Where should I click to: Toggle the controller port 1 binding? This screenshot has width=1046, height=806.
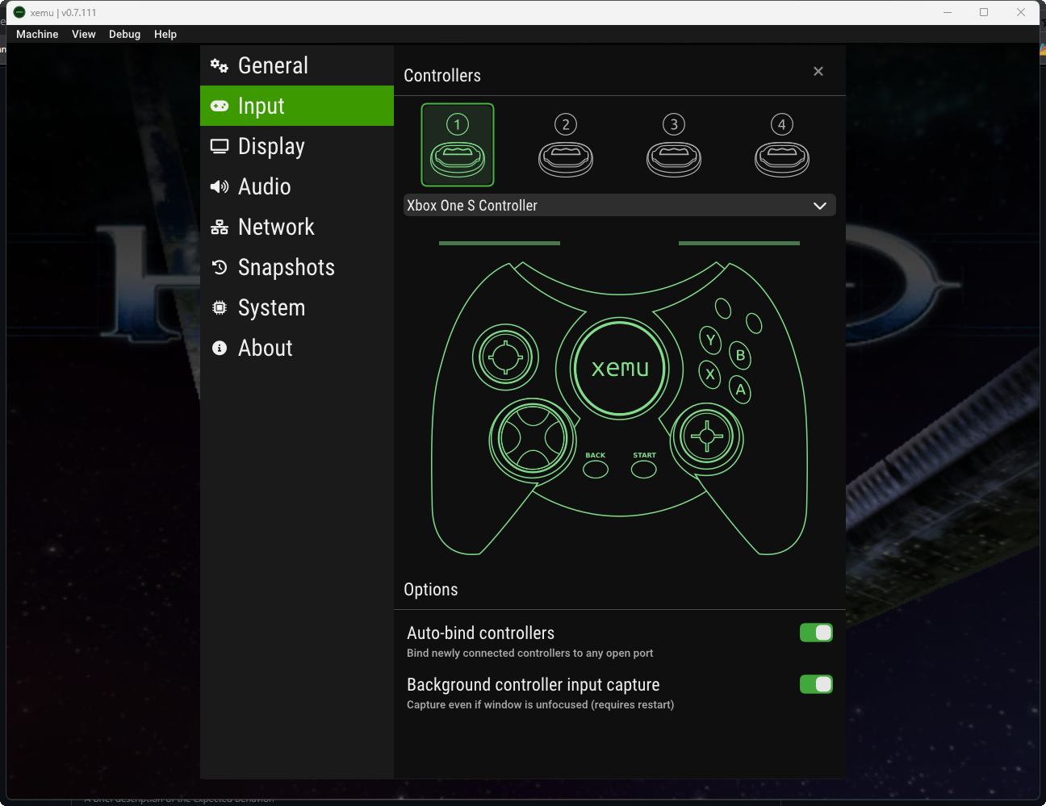[457, 145]
